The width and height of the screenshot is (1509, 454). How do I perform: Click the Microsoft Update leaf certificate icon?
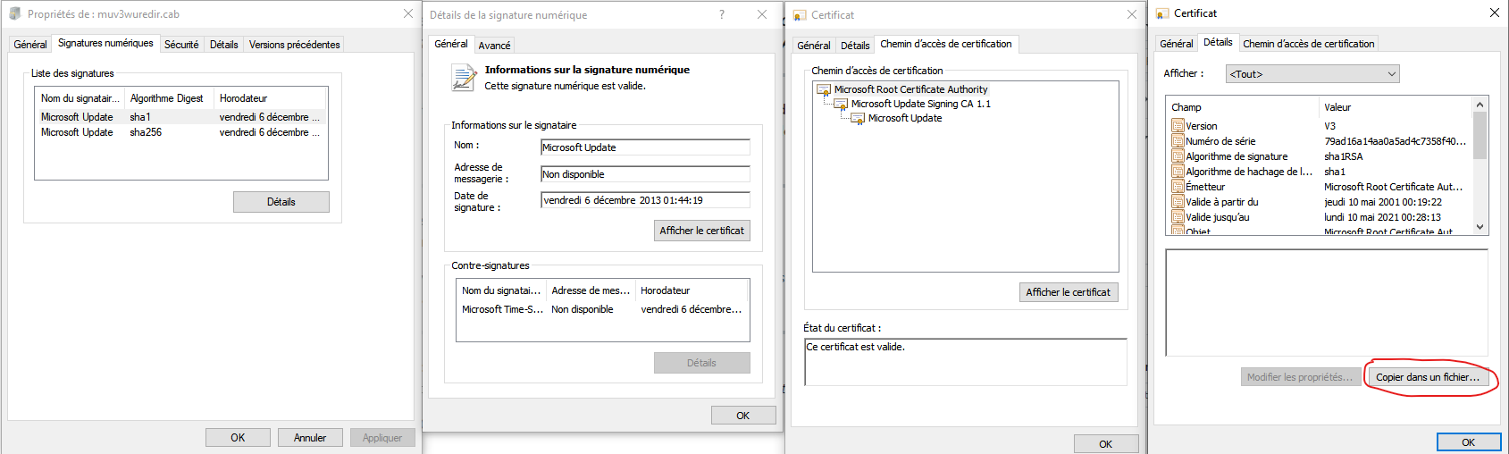coord(858,119)
